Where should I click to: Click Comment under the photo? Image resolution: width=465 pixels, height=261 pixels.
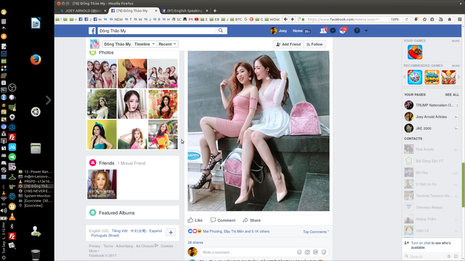pyautogui.click(x=223, y=220)
